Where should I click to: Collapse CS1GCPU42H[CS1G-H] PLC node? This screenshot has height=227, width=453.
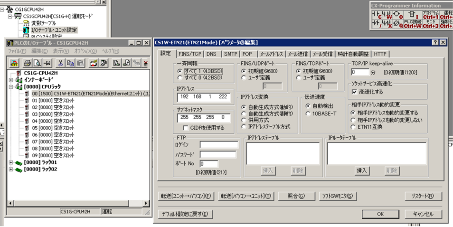pos(10,17)
